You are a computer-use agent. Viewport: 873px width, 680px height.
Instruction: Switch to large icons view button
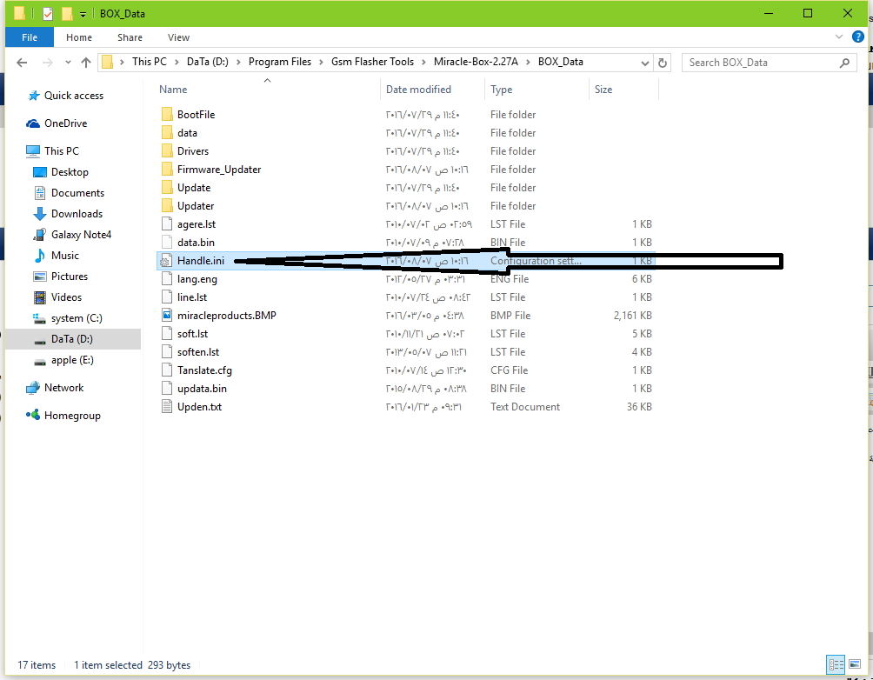[x=855, y=664]
